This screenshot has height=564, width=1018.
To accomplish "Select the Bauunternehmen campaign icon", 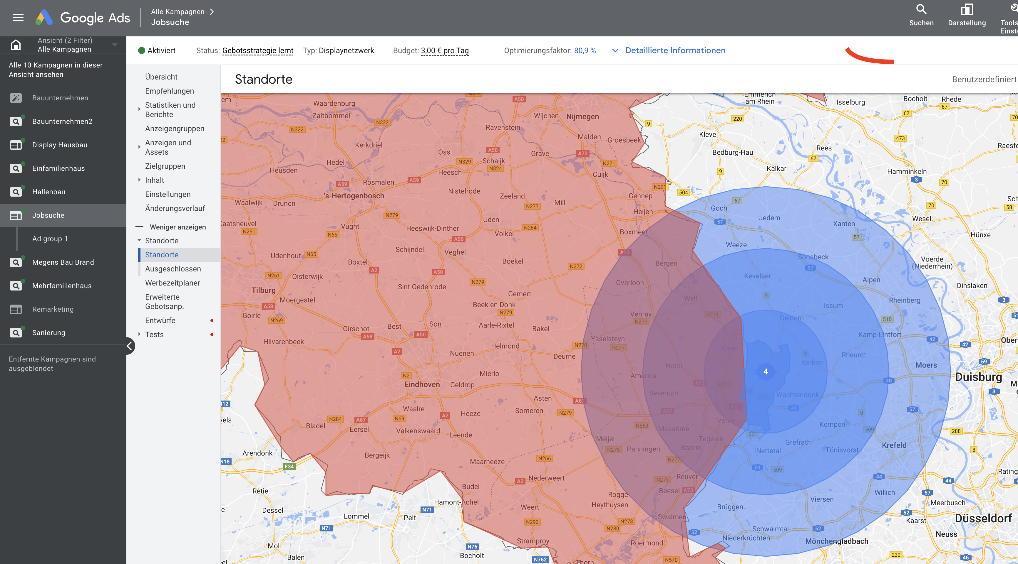I will click(x=16, y=98).
